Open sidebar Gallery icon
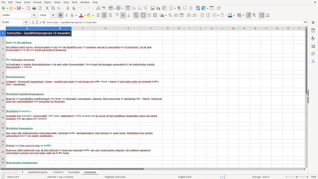 tap(313, 46)
